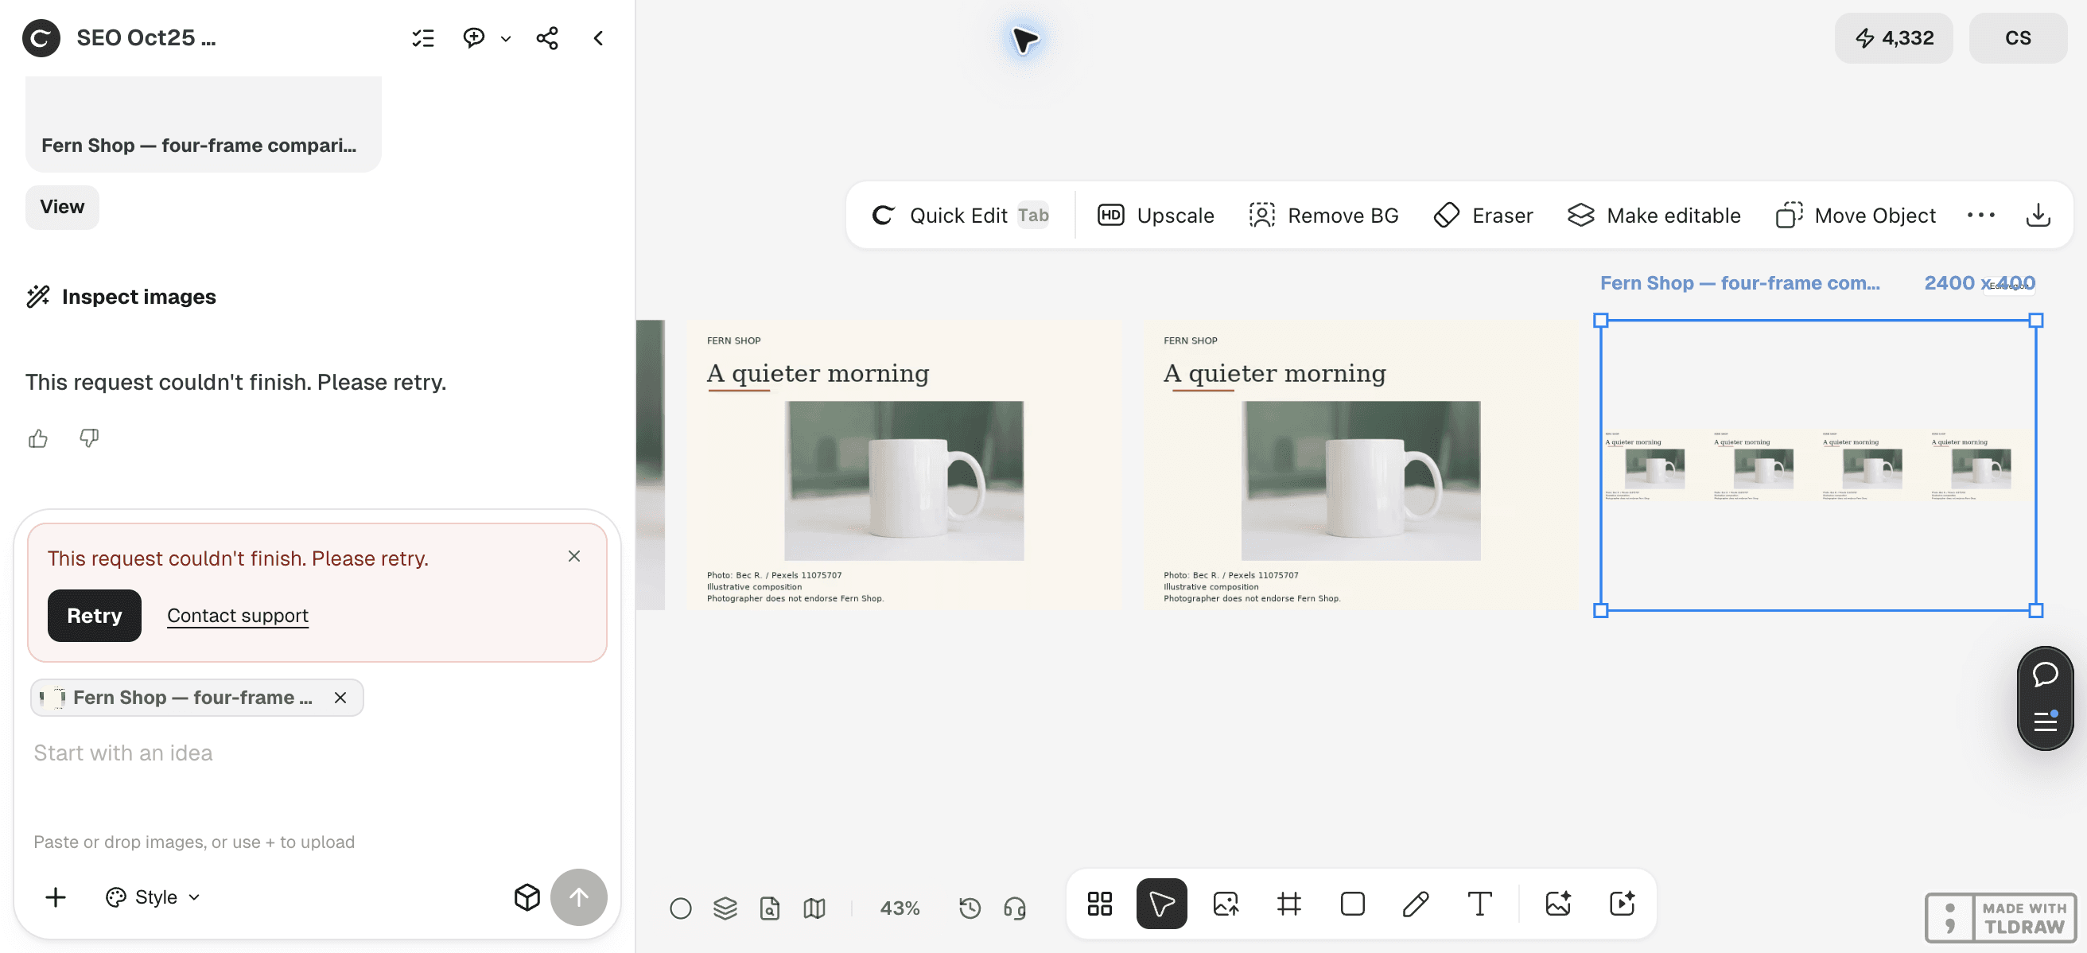The image size is (2087, 953).
Task: Remove the Fern Shop attachment chip
Action: (x=340, y=697)
